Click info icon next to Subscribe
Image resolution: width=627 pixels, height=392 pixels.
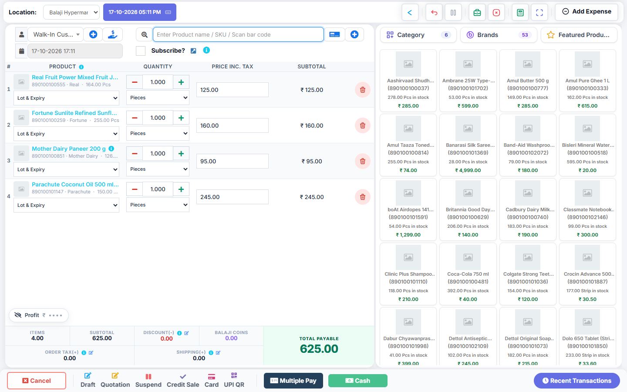click(x=206, y=50)
